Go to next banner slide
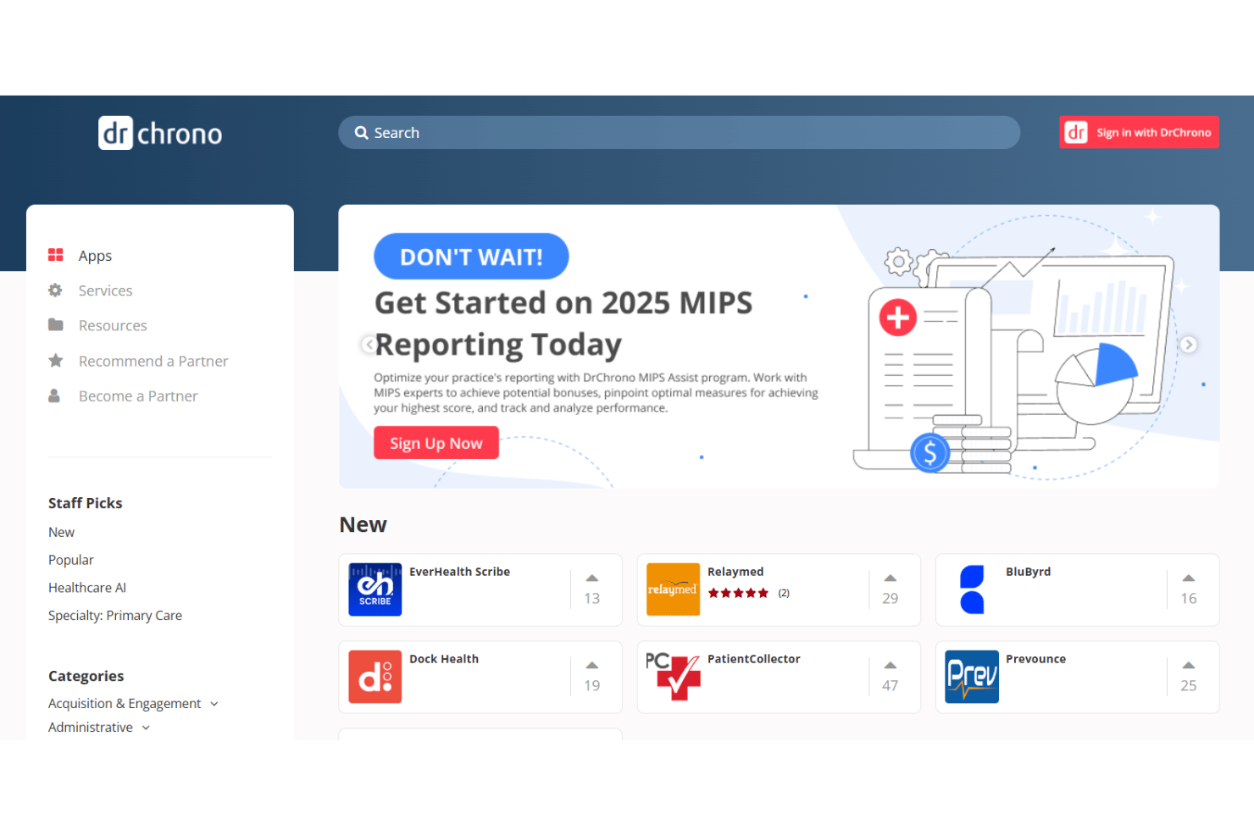 click(1189, 345)
